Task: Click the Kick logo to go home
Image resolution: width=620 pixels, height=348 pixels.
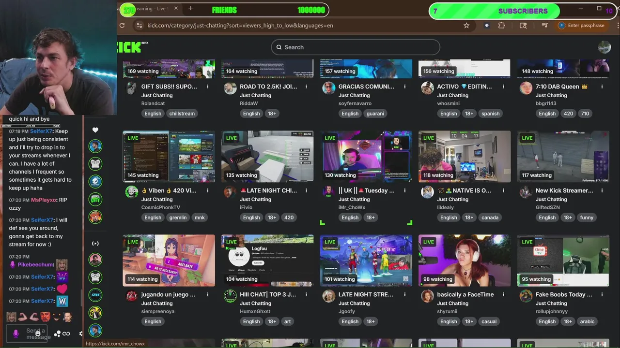Action: point(132,47)
